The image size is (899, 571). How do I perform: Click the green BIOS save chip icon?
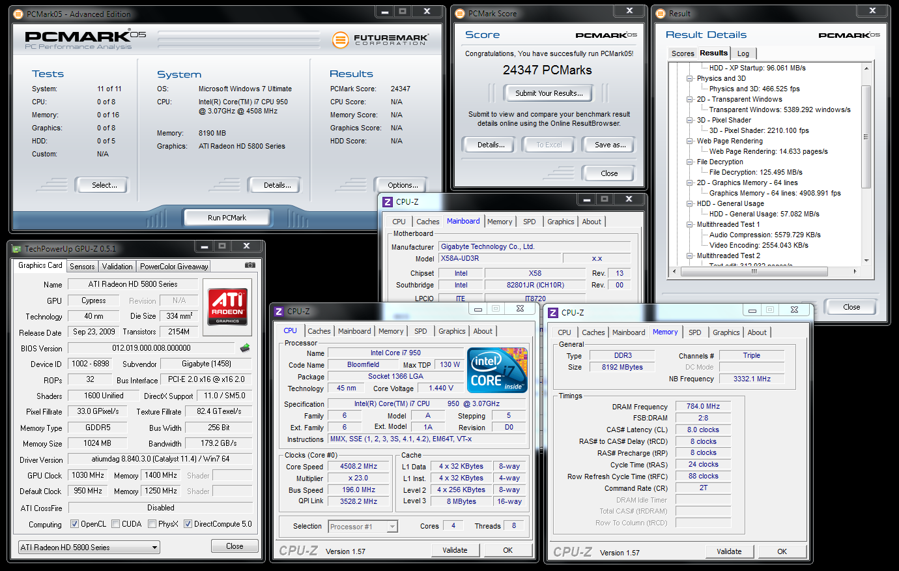point(245,348)
